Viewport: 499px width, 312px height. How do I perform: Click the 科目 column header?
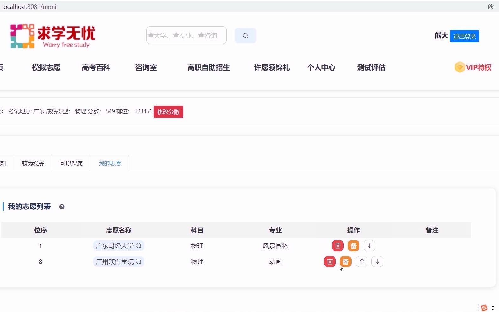[x=197, y=230]
